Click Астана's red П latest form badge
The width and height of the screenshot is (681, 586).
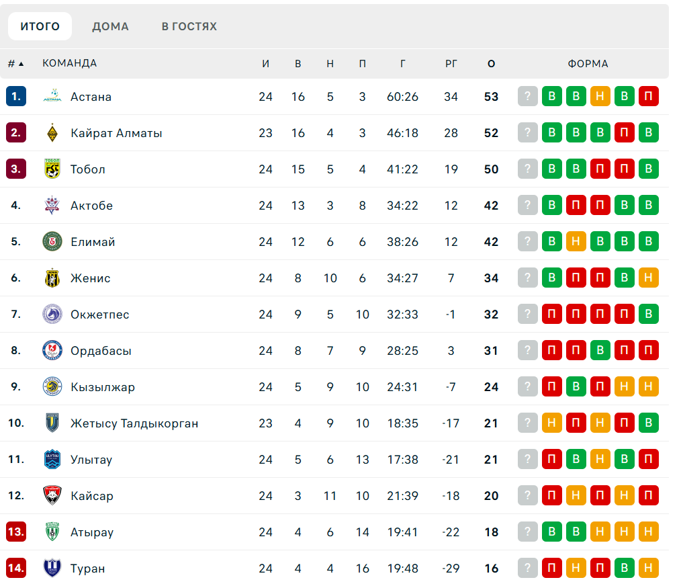tap(648, 96)
